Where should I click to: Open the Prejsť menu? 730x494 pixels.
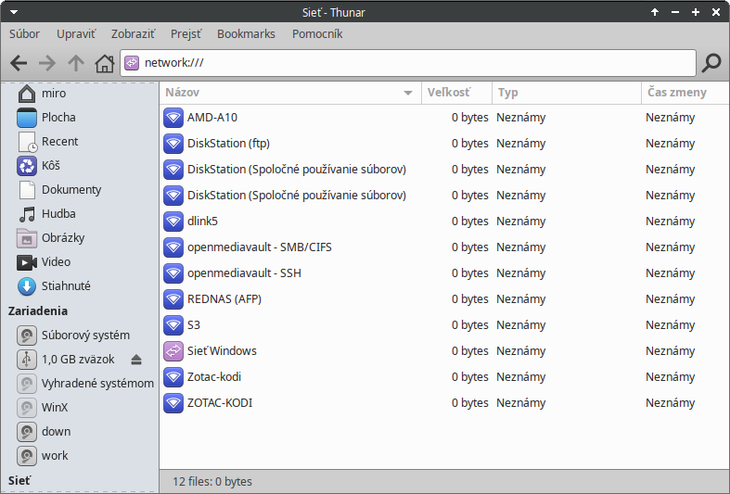pyautogui.click(x=186, y=34)
